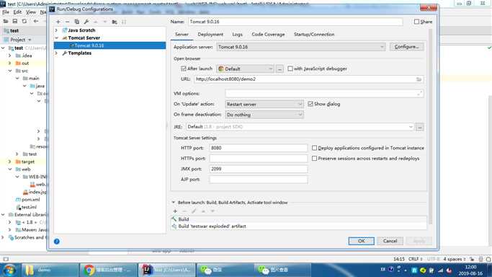
Task: Copy configuration icon in dialog toolbar
Action: 77,22
